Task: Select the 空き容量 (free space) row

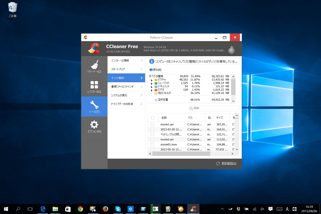Action: click(x=189, y=100)
